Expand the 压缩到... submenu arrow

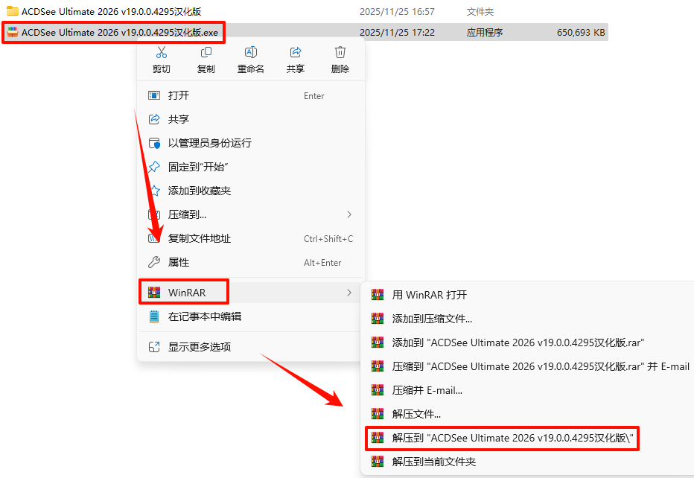349,214
